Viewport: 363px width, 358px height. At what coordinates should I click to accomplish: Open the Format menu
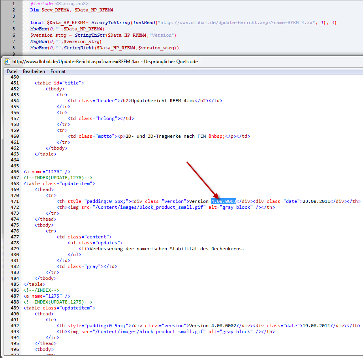pyautogui.click(x=58, y=71)
